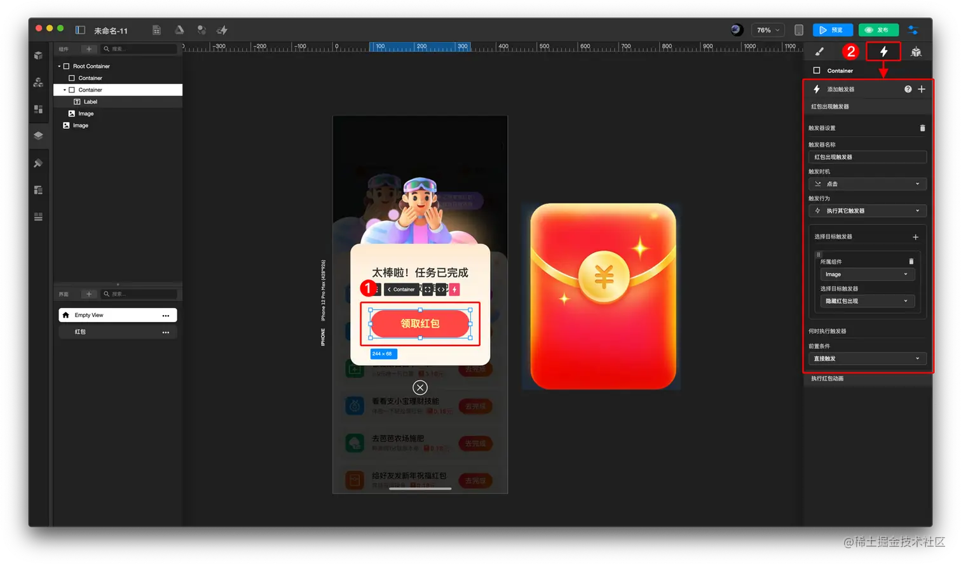The image size is (961, 564).
Task: Click the drag handle of target trigger card
Action: coord(818,254)
